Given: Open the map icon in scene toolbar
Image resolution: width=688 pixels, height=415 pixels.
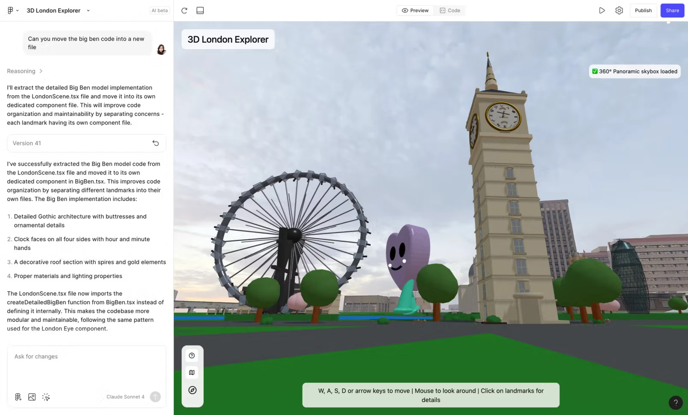Looking at the screenshot, I should pyautogui.click(x=192, y=373).
